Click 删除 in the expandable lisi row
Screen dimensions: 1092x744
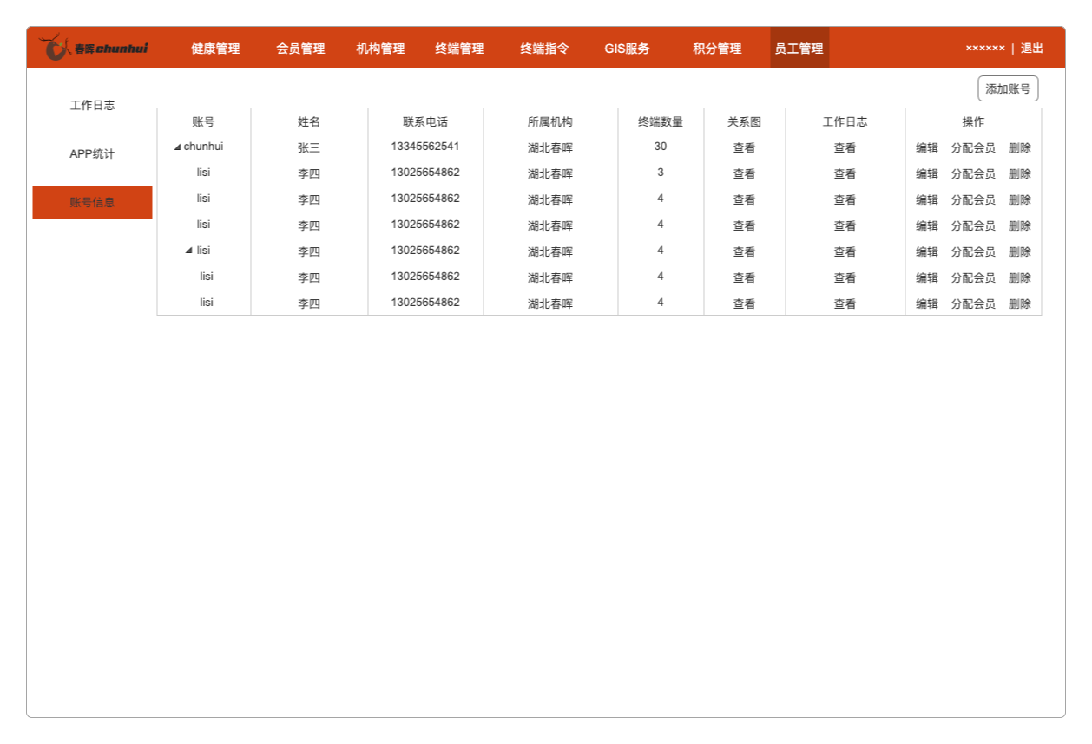(1020, 251)
